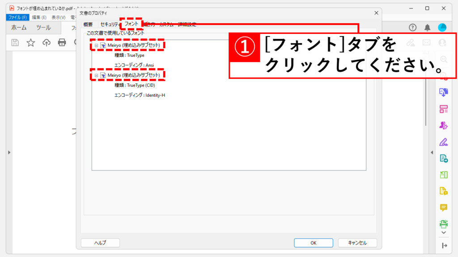
Task: Click the font icon of second Meiryo entry
Action: click(x=103, y=75)
